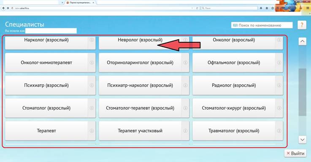Go back with browser back arrow

(3, 8)
